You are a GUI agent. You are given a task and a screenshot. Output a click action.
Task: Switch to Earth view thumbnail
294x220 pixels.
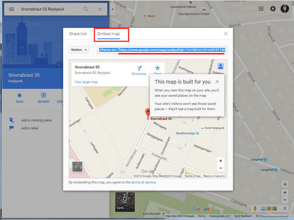point(124,201)
